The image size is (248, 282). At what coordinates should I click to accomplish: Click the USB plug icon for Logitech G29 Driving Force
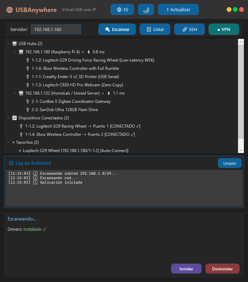[x=28, y=60]
